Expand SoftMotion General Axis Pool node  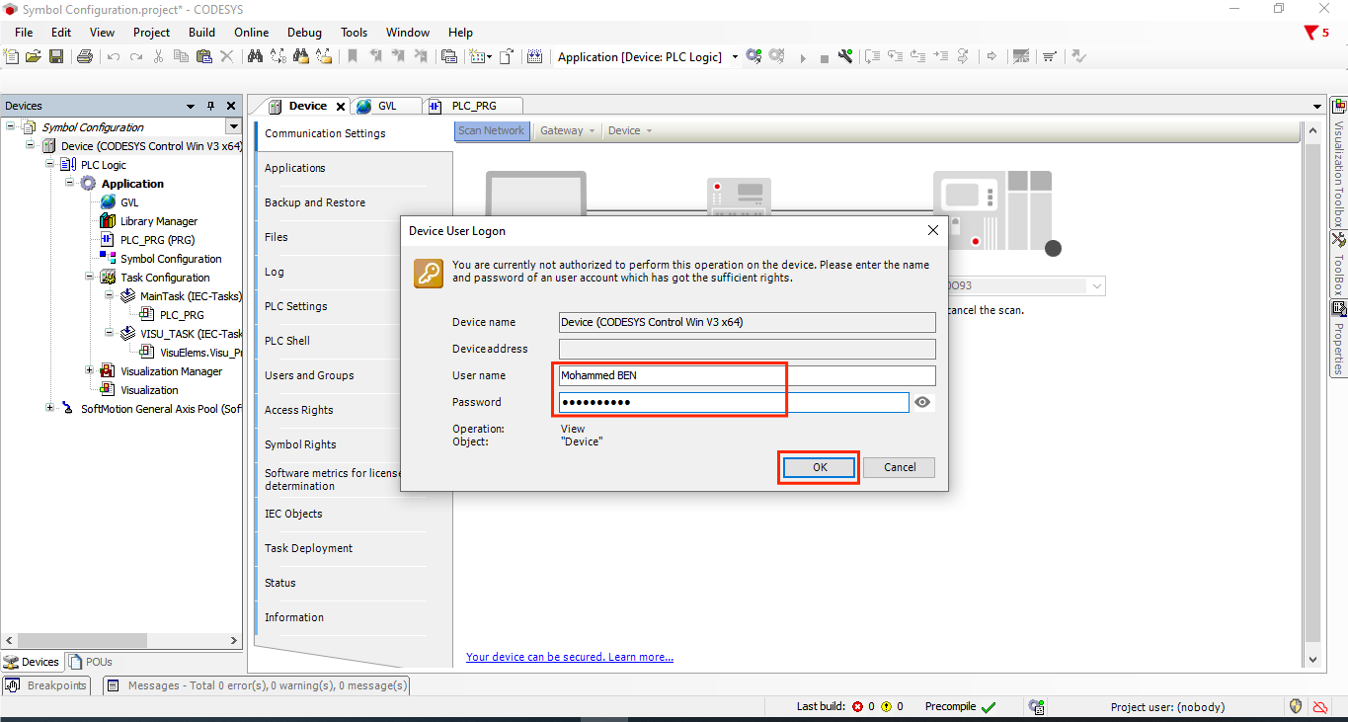(x=50, y=408)
